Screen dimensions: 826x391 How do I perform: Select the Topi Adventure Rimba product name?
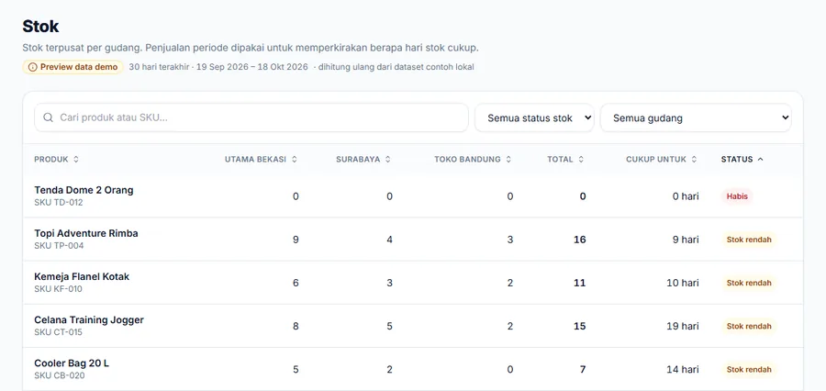pyautogui.click(x=86, y=233)
